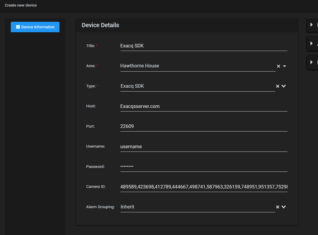Edit the Title field containing Exacq SDK
The height and width of the screenshot is (235, 318).
204,46
